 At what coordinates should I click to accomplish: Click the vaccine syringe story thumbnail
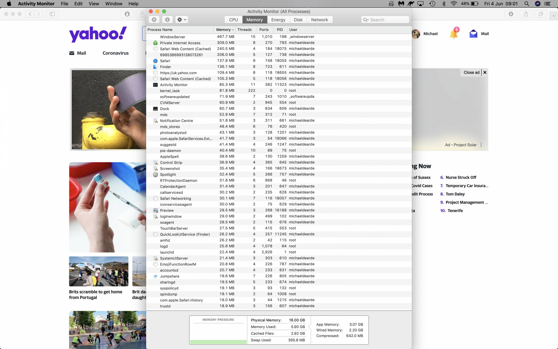(x=108, y=207)
